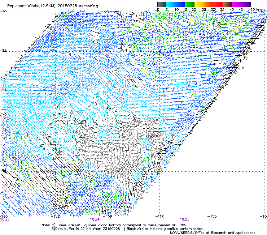This screenshot has width=267, height=235.
Task: Click the NOAA/NESDIS Office of Research credit text
Action: click(x=213, y=233)
